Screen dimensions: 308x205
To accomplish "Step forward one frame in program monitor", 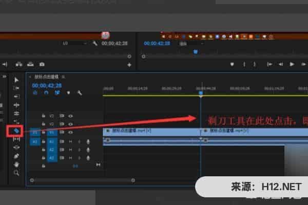I will (x=303, y=64).
